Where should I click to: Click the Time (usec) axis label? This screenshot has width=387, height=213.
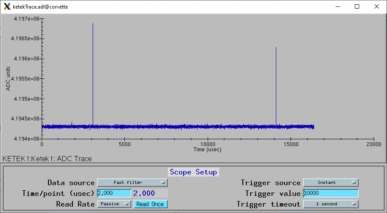click(207, 150)
